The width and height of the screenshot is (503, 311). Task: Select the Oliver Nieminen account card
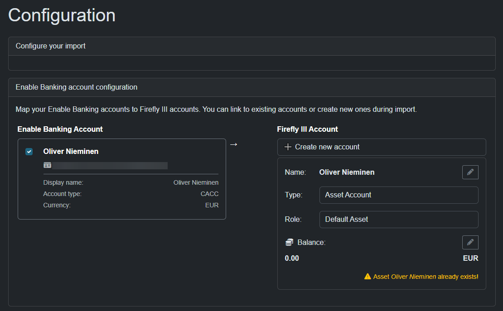click(x=121, y=178)
